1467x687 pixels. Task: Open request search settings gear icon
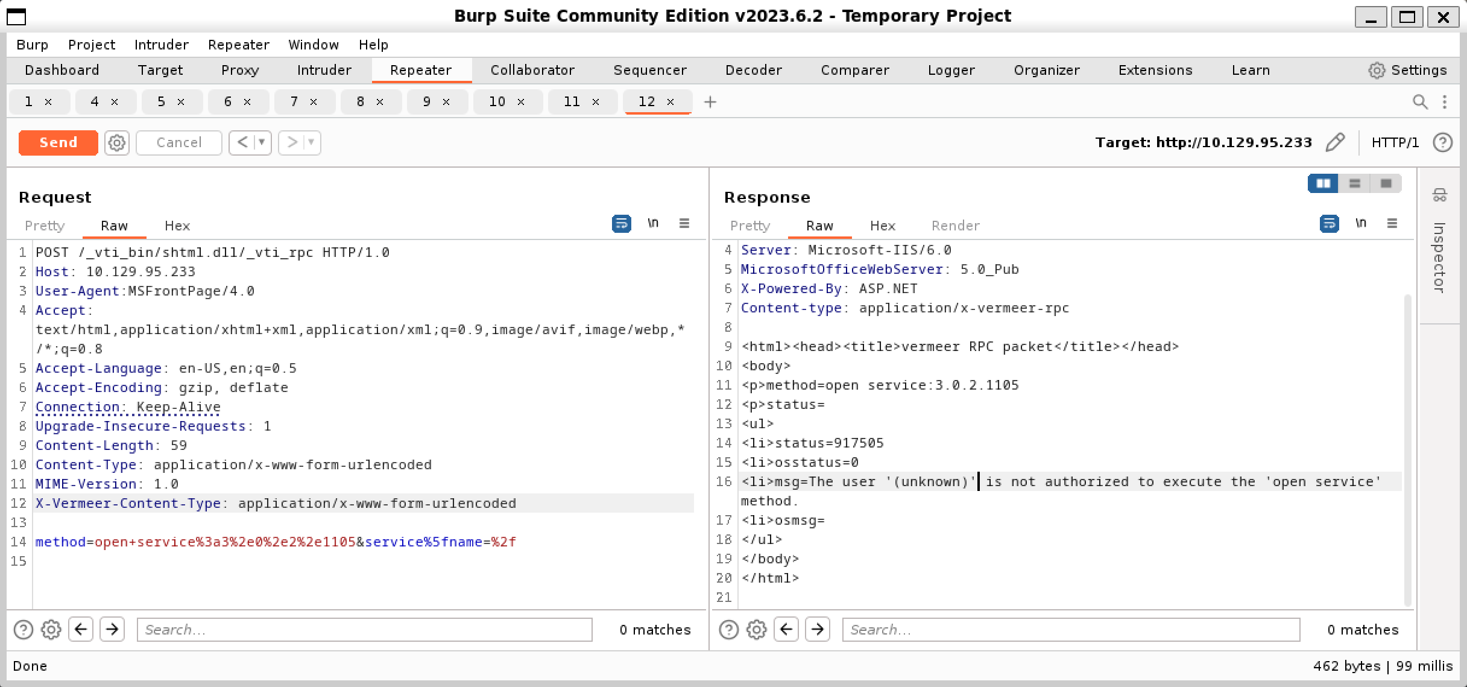51,630
